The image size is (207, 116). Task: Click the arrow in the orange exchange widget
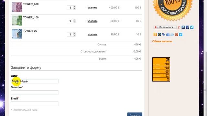(x=168, y=60)
